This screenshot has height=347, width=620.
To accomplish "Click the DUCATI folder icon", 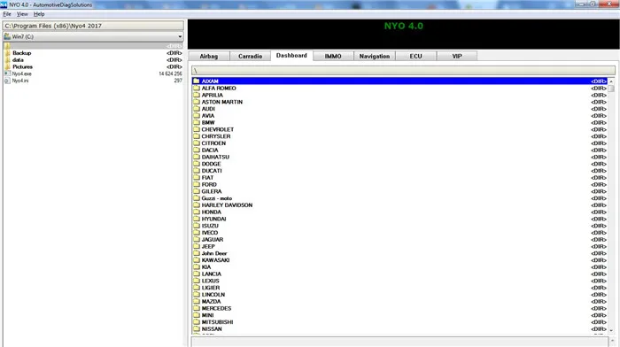I will click(197, 171).
